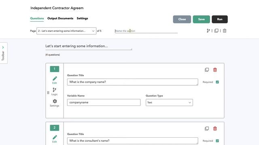
Task: Click the Name the section field
Action: pos(146,31)
